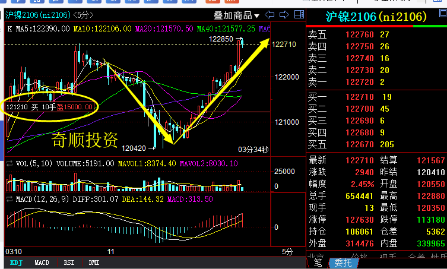Select the DMI indicator tab
The width and height of the screenshot is (447, 269).
[94, 262]
